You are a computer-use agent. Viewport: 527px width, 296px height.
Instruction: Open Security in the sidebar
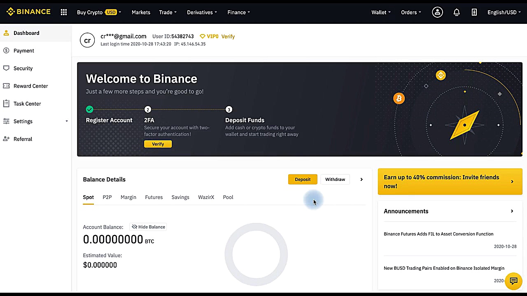pyautogui.click(x=23, y=68)
